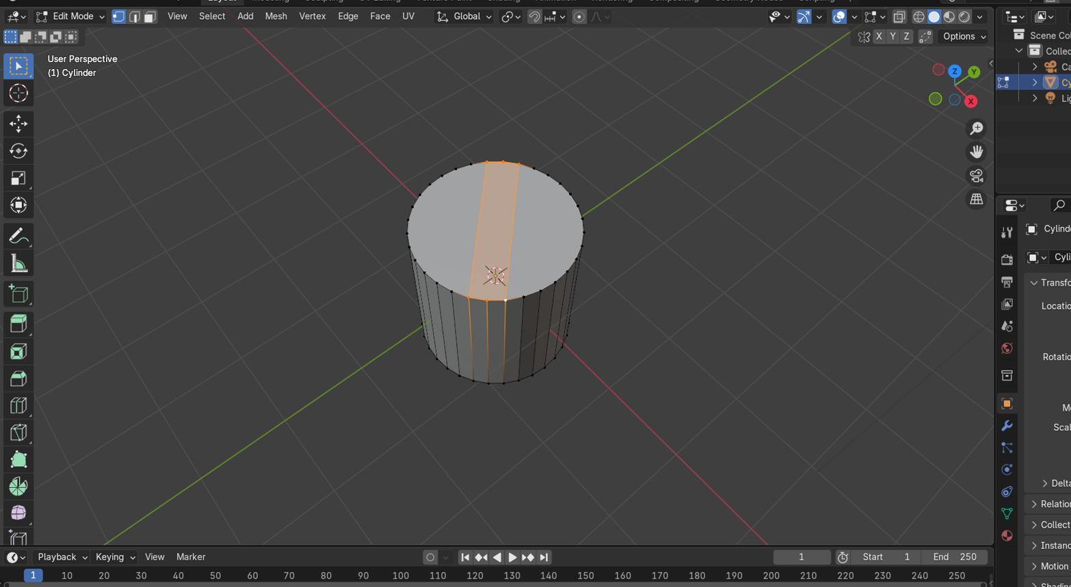Screen dimensions: 1071x587
Task: Select the Transform tool
Action: point(18,206)
